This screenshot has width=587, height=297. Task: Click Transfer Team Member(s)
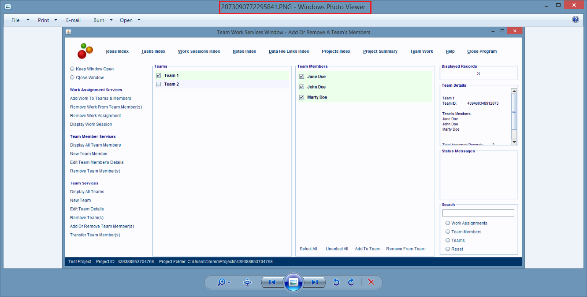tap(95, 235)
